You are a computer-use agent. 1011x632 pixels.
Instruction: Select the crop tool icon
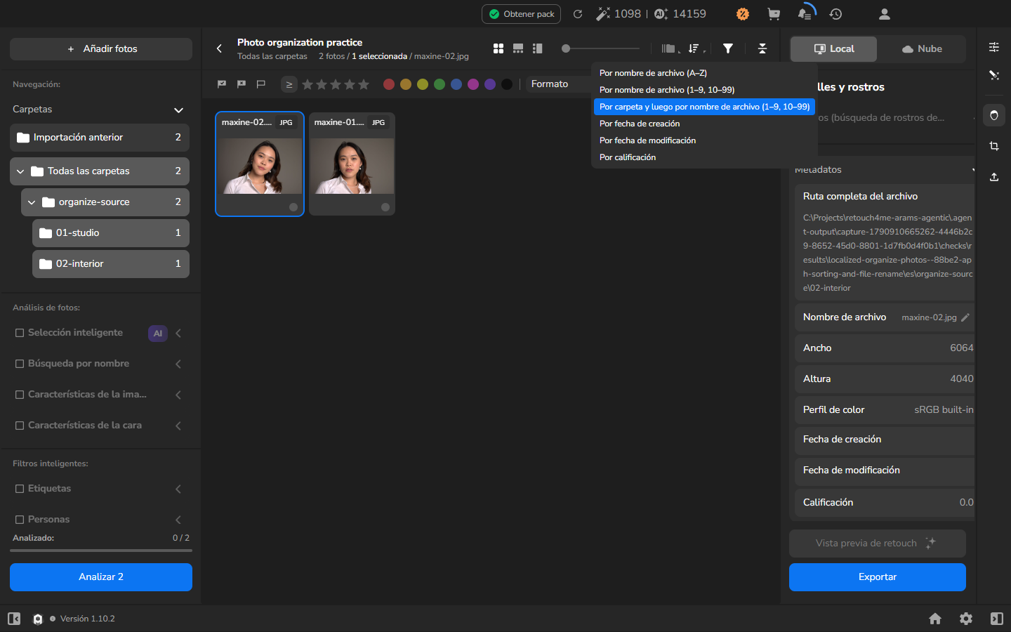click(994, 146)
